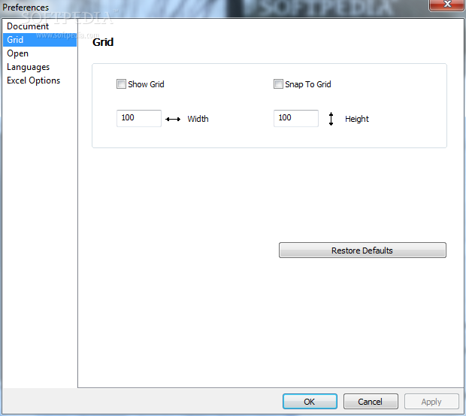Confirm preferences with OK button
The height and width of the screenshot is (416, 466).
(x=310, y=402)
